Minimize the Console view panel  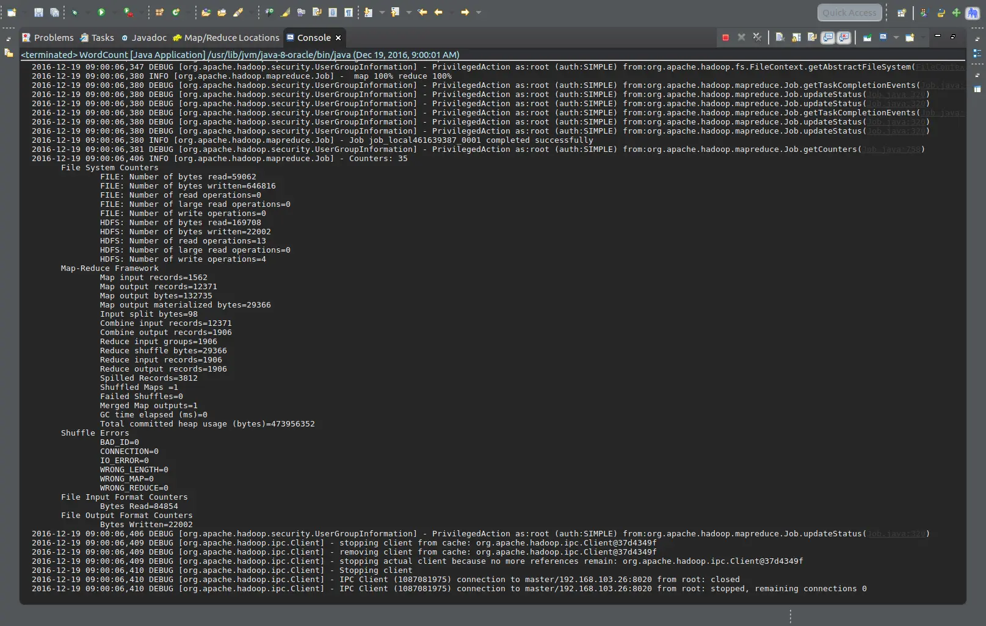(938, 36)
